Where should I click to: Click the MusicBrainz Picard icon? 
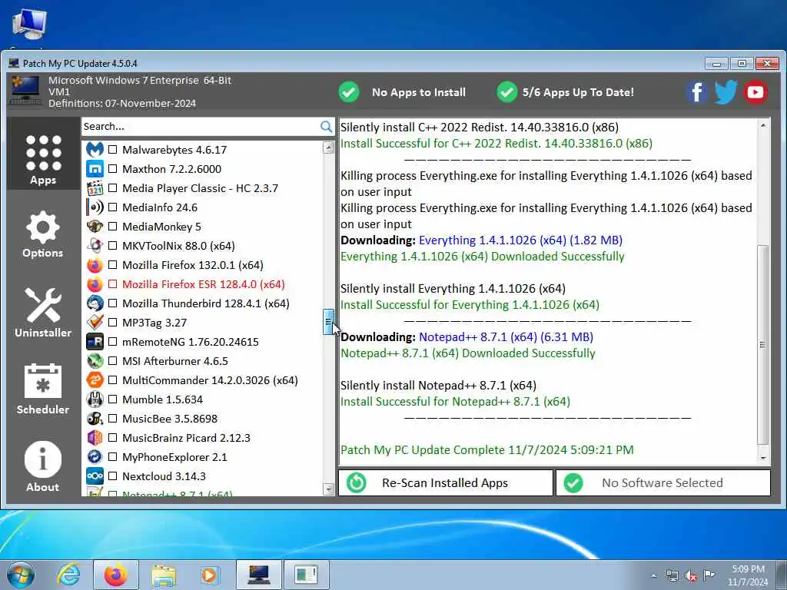pyautogui.click(x=95, y=437)
